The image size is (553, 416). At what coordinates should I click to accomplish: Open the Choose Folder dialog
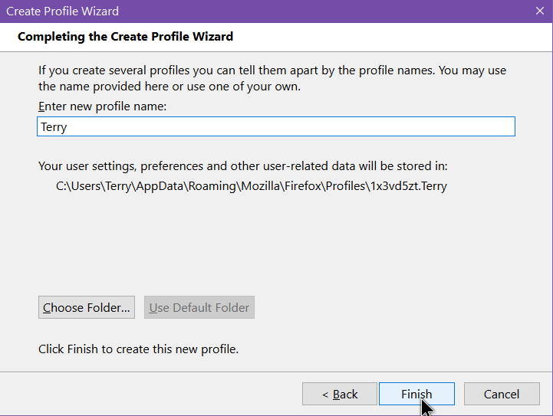click(x=87, y=307)
